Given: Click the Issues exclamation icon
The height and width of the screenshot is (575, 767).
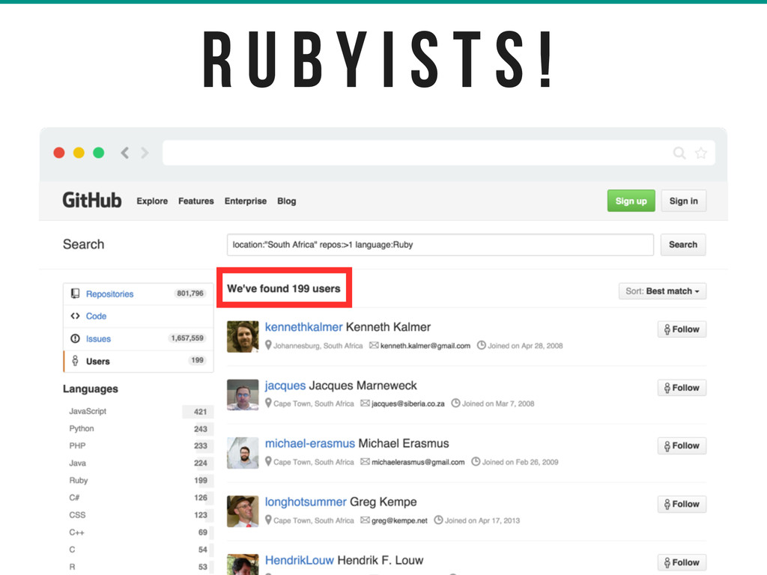Looking at the screenshot, I should [75, 338].
